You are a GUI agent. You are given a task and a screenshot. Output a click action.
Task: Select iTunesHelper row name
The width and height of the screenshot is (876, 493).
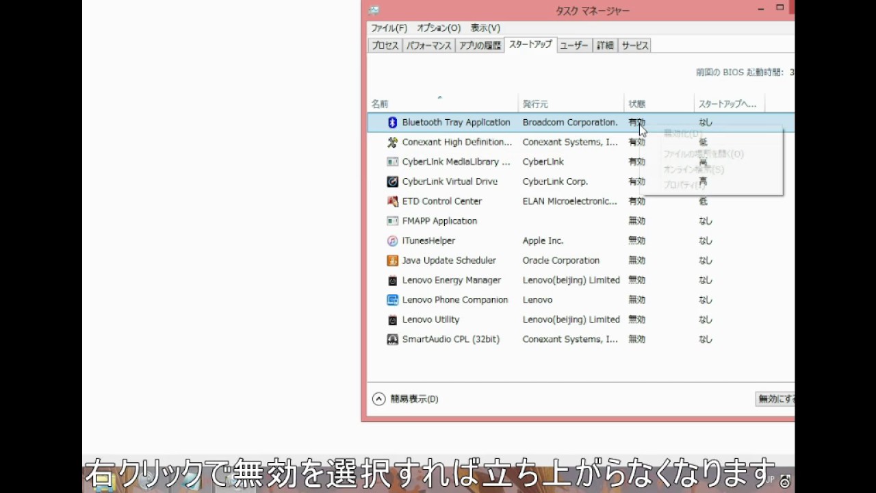pyautogui.click(x=428, y=241)
